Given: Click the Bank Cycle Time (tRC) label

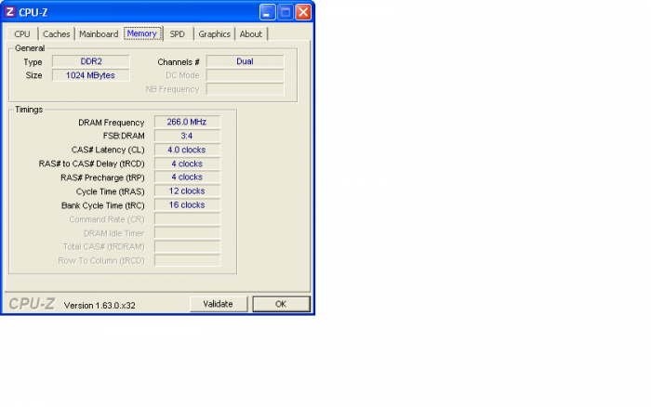Looking at the screenshot, I should tap(103, 205).
